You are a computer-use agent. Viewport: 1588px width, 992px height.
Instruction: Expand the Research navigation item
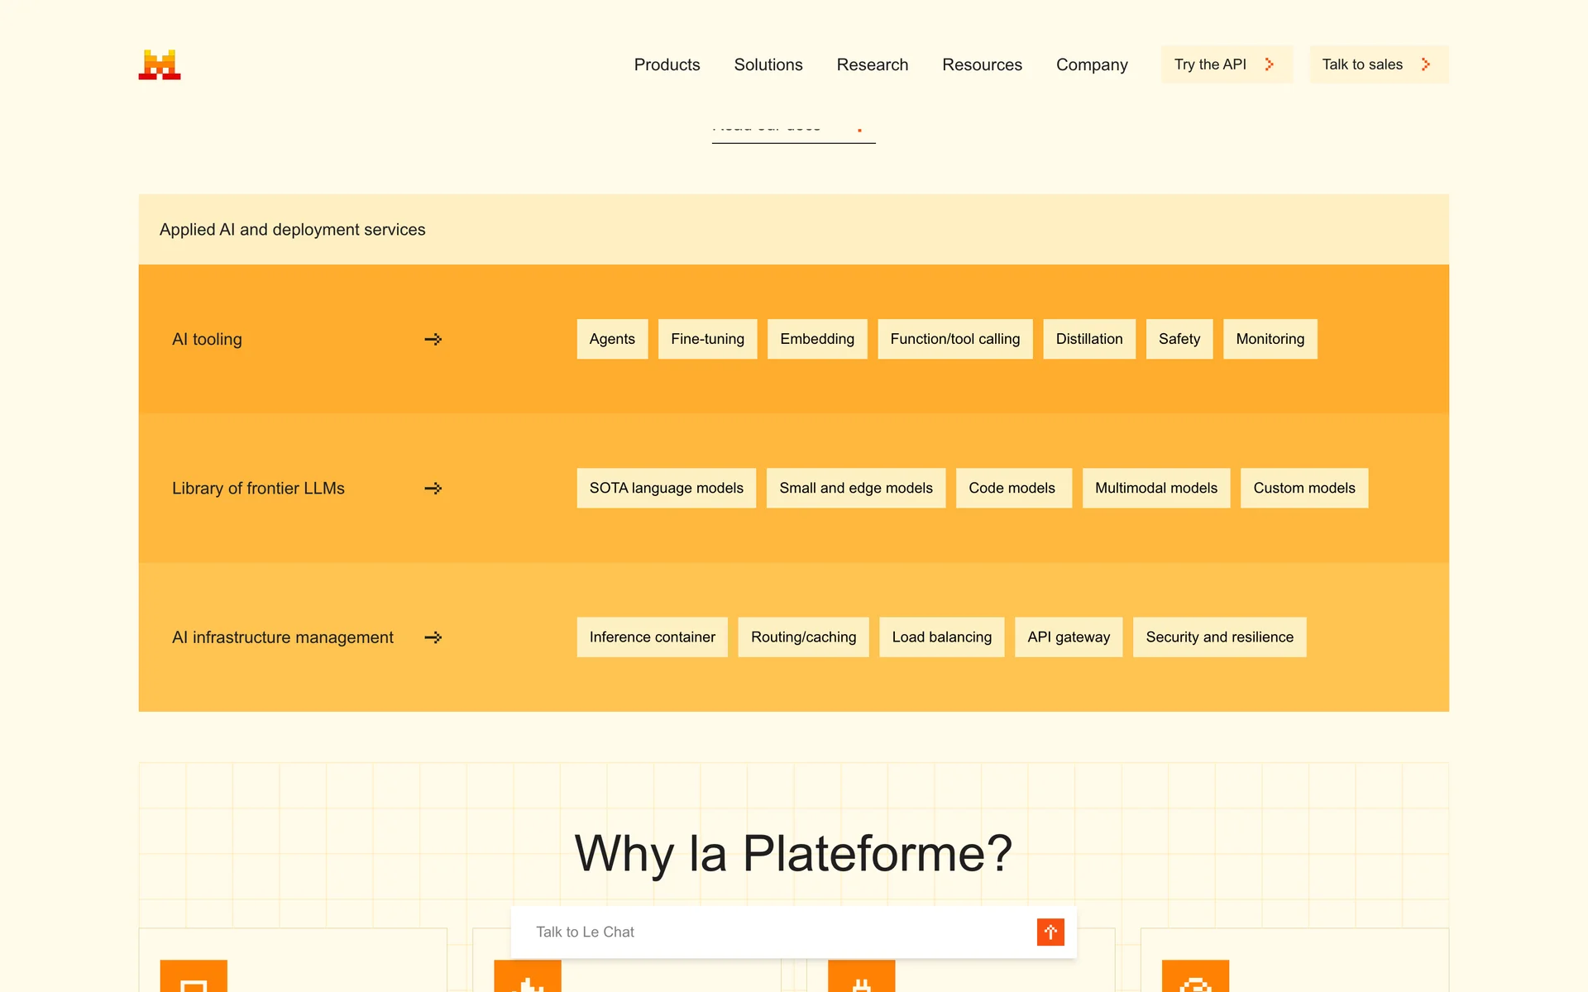872,64
